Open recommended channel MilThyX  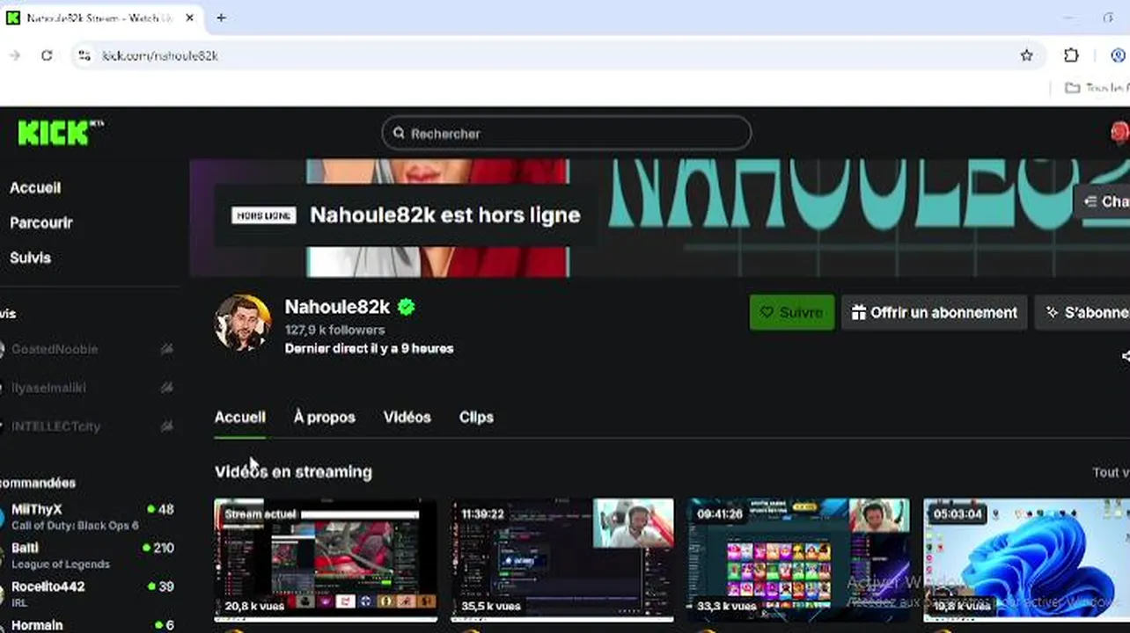(x=88, y=517)
